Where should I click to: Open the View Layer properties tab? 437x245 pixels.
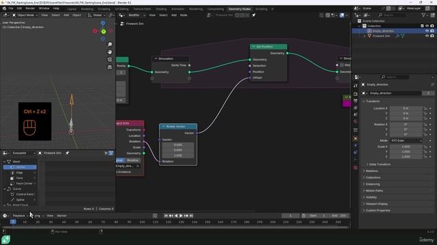[x=355, y=108]
